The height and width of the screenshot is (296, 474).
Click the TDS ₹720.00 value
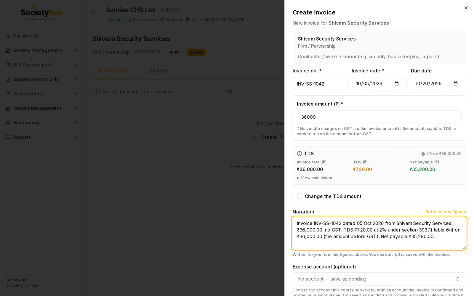pyautogui.click(x=362, y=169)
